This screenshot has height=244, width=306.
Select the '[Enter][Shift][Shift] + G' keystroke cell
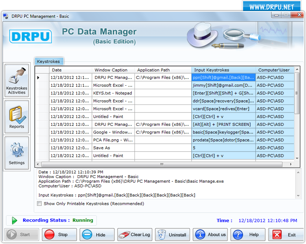pos(223,93)
